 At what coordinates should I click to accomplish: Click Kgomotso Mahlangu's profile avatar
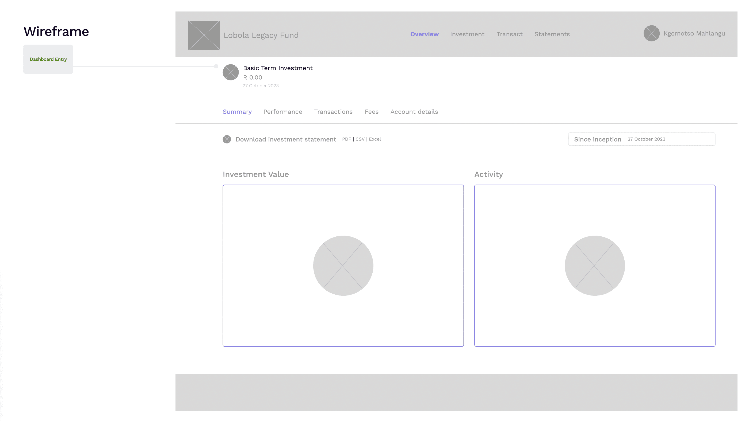[651, 33]
